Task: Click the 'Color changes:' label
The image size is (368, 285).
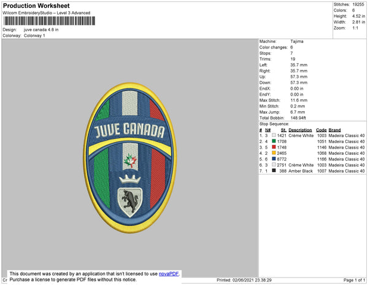Action: coord(274,47)
